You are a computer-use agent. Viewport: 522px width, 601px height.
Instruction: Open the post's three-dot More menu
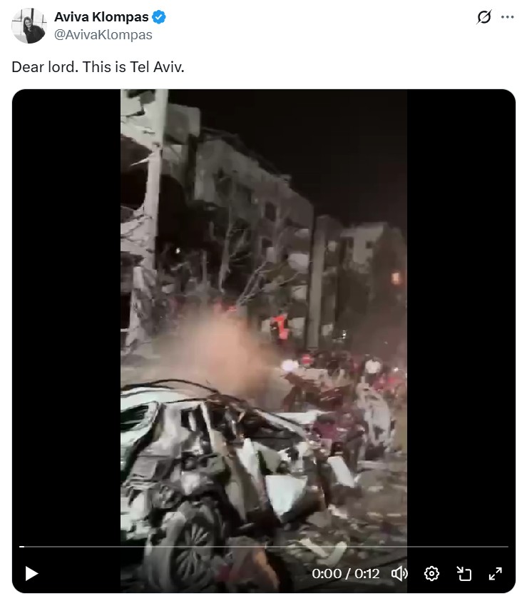[x=508, y=17]
